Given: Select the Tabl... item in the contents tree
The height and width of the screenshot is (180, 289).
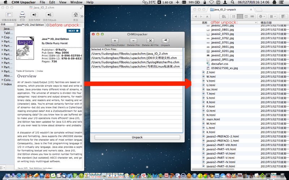Looking at the screenshot, I should click(8, 33).
